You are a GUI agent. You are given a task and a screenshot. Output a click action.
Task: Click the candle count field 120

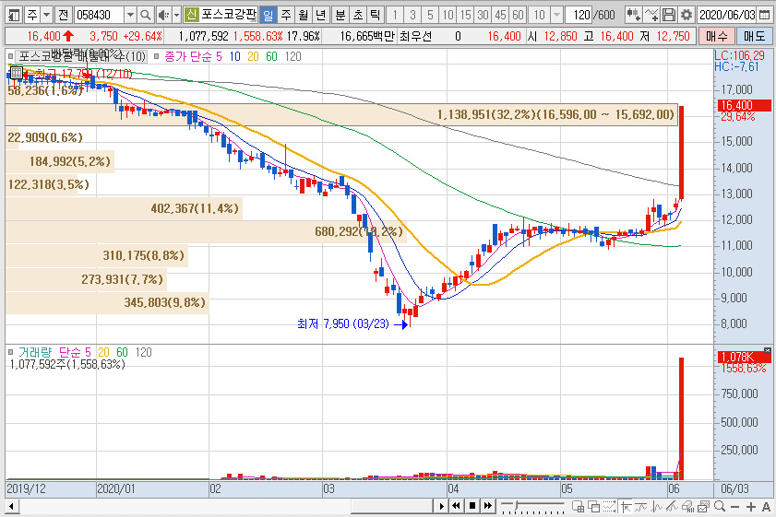[579, 15]
